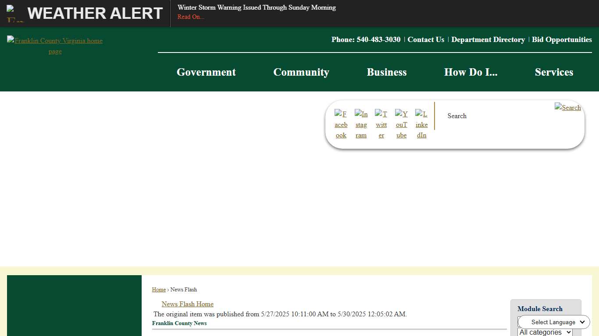599x336 pixels.
Task: Open the Department Directory link
Action: (488, 39)
